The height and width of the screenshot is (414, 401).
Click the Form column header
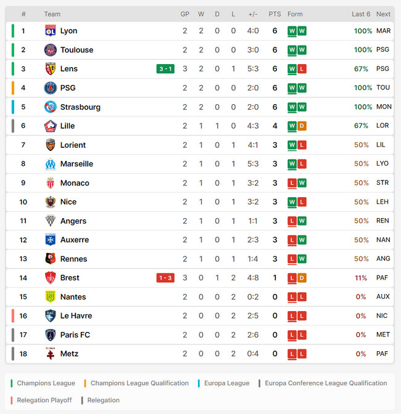(x=295, y=14)
